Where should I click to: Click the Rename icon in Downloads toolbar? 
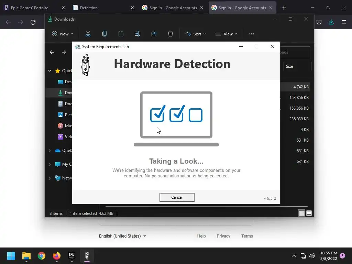click(x=137, y=34)
